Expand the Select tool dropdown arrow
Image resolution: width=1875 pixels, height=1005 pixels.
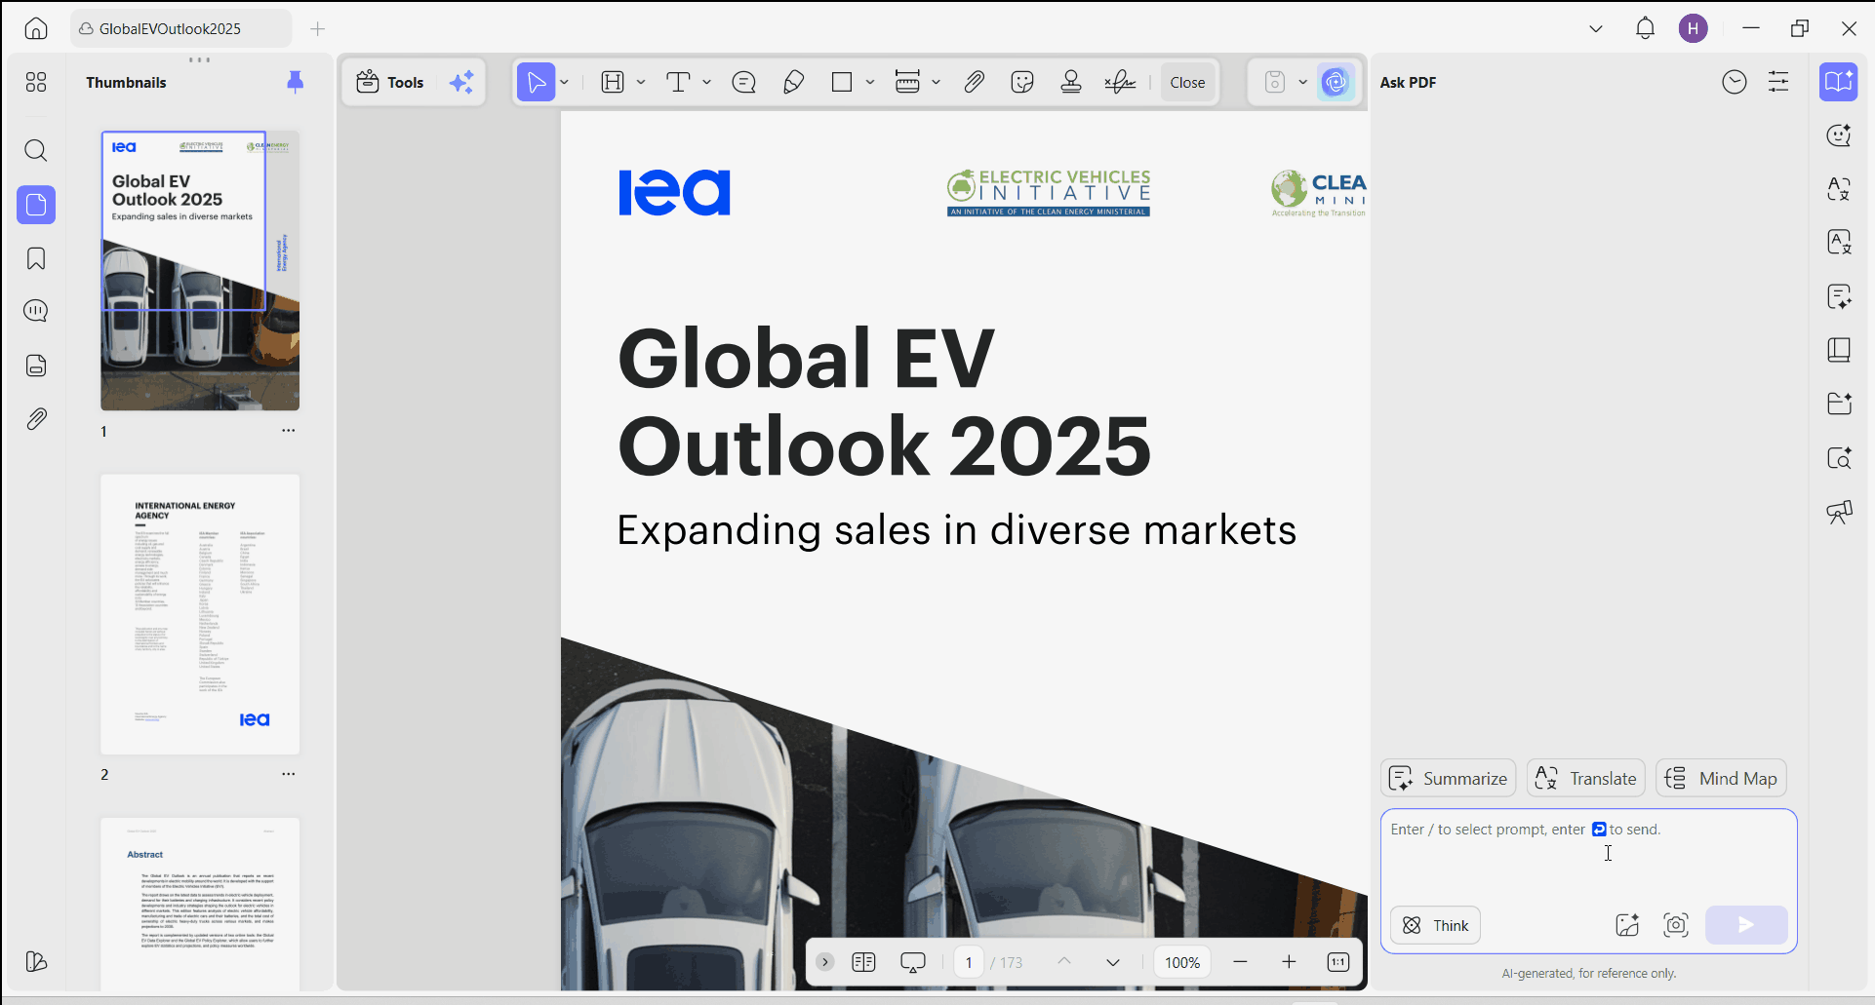click(x=565, y=82)
